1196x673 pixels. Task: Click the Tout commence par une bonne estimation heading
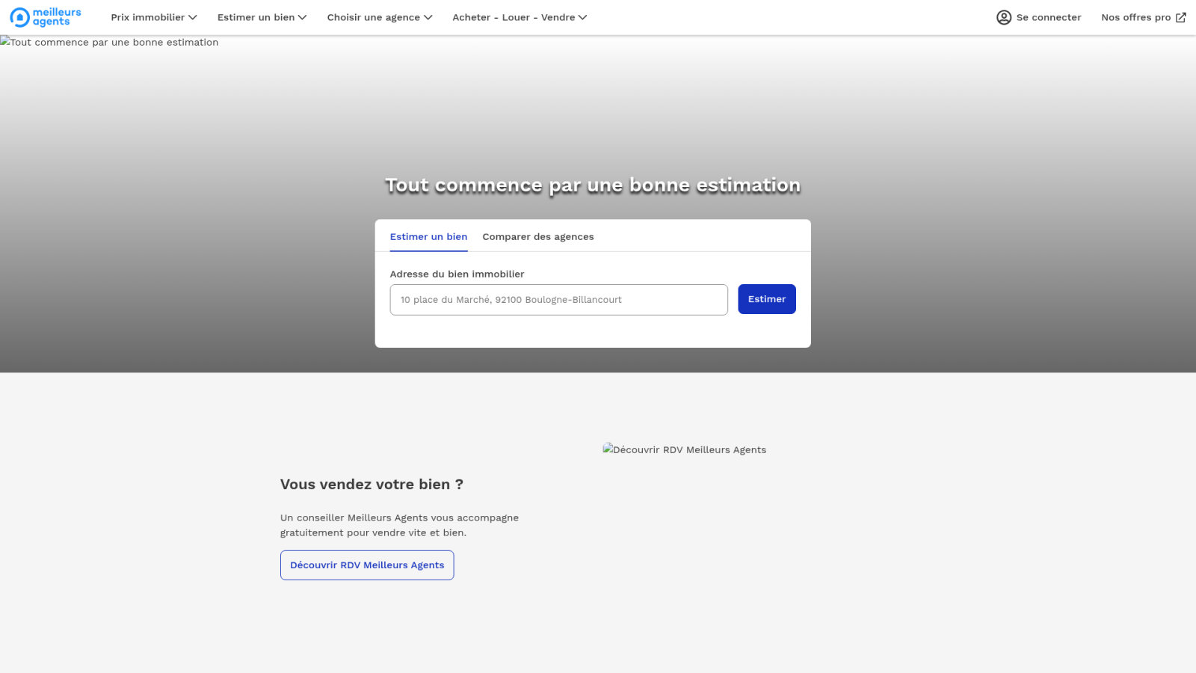click(593, 185)
